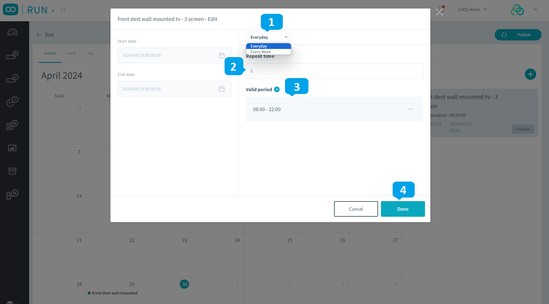Click the front dest wall mounted event
The image size is (549, 304).
[113, 293]
